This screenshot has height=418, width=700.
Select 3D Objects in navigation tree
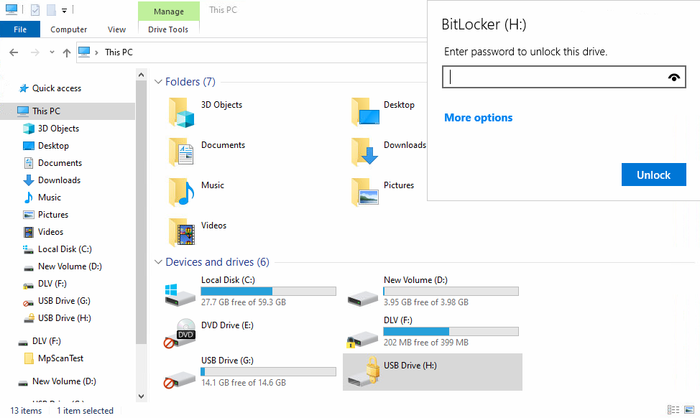point(58,129)
